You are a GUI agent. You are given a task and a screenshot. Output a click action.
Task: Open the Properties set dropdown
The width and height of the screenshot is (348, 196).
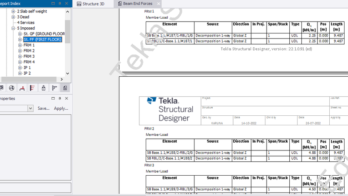tap(30, 108)
